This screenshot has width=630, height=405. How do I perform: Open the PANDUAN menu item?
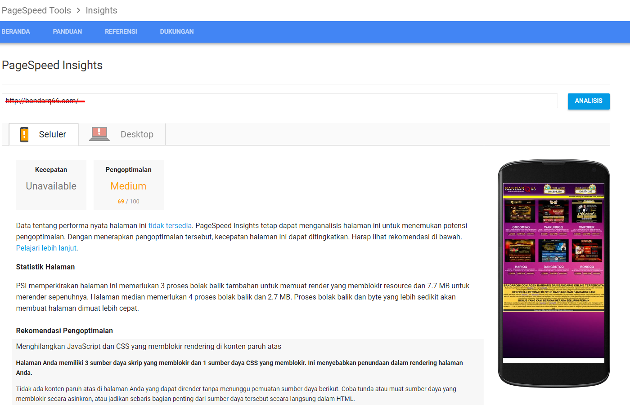pyautogui.click(x=67, y=31)
